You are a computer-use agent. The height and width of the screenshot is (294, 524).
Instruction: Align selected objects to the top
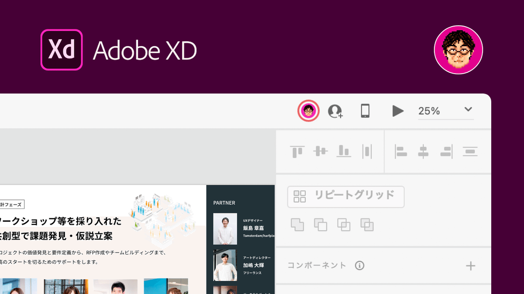(297, 152)
